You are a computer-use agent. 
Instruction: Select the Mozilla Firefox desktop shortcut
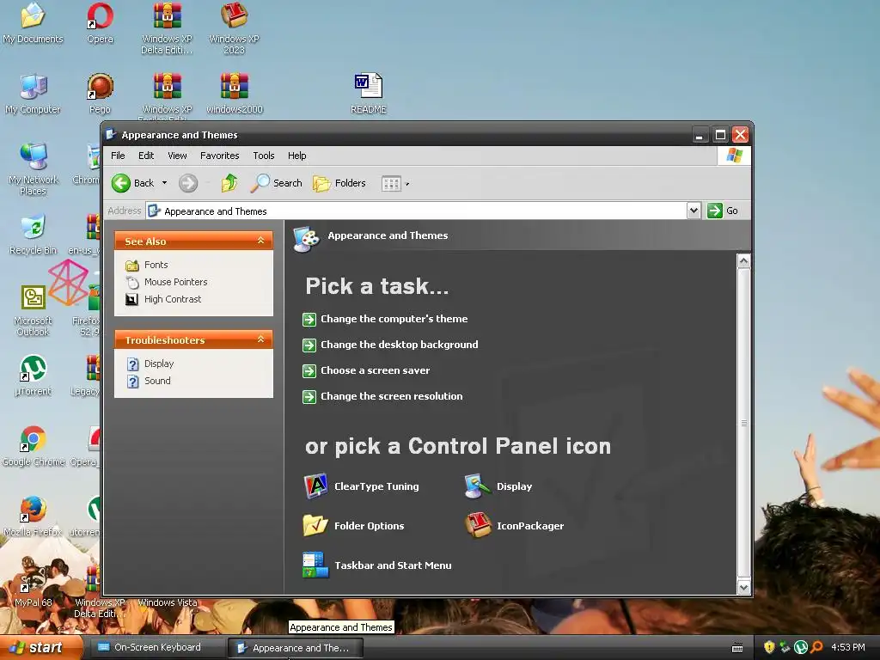pos(34,516)
